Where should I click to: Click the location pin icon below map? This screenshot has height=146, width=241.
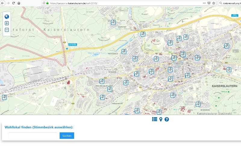coord(161,120)
